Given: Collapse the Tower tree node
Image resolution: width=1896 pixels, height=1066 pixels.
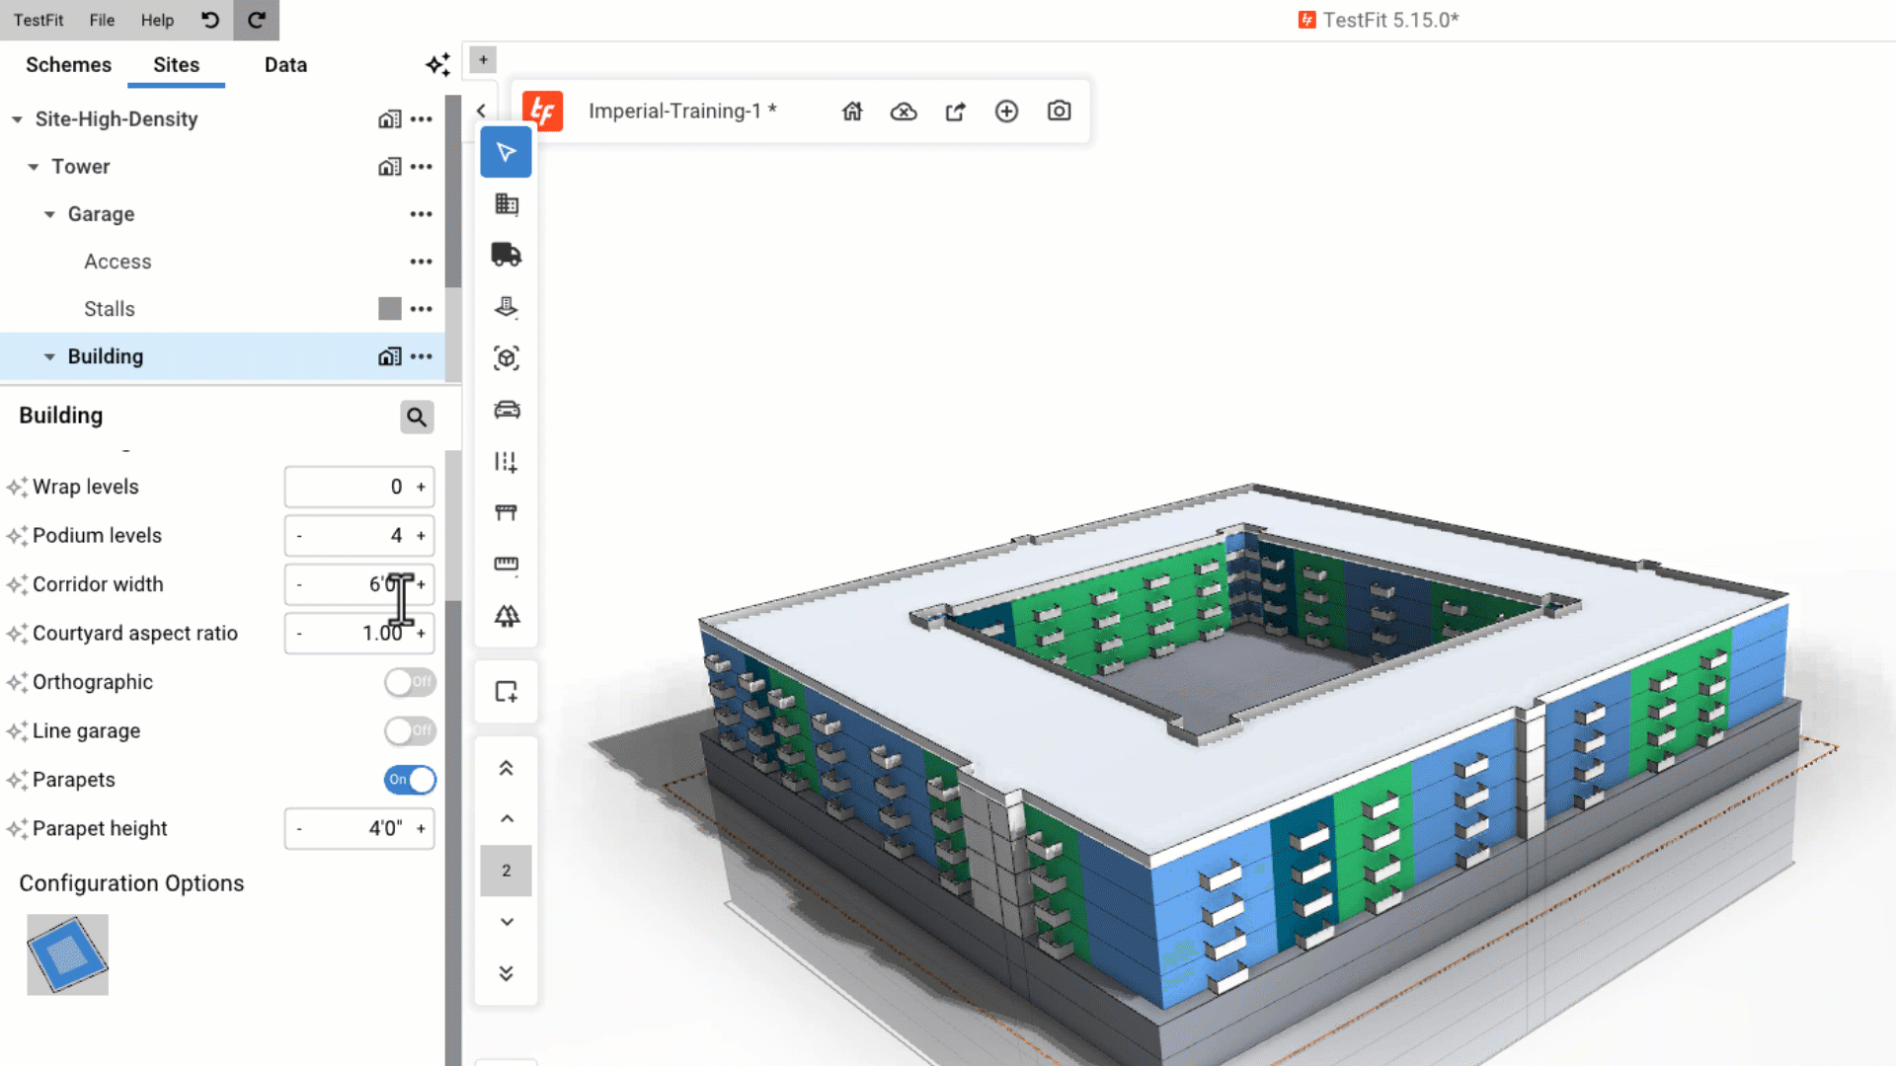Looking at the screenshot, I should pyautogui.click(x=34, y=167).
